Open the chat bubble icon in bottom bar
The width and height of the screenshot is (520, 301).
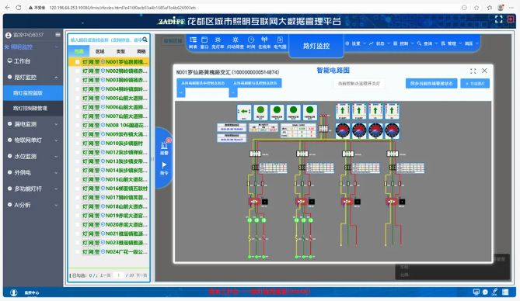[485, 292]
